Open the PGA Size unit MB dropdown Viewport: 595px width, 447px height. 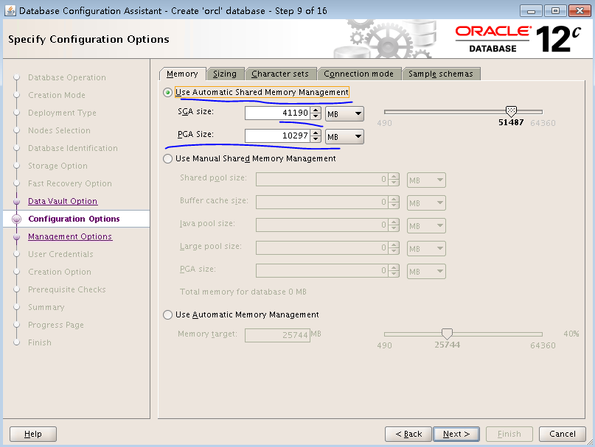coord(344,136)
